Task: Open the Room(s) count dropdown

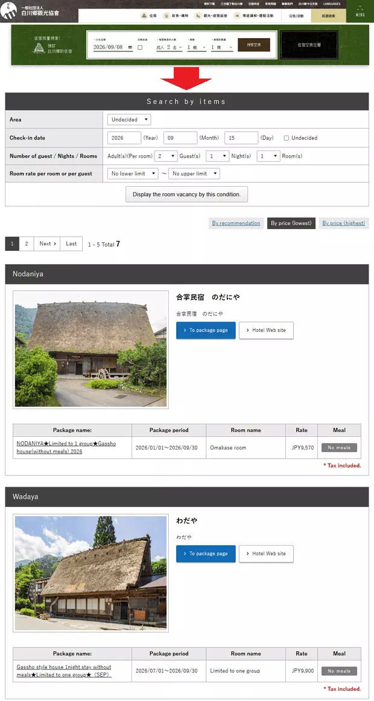Action: (x=268, y=156)
